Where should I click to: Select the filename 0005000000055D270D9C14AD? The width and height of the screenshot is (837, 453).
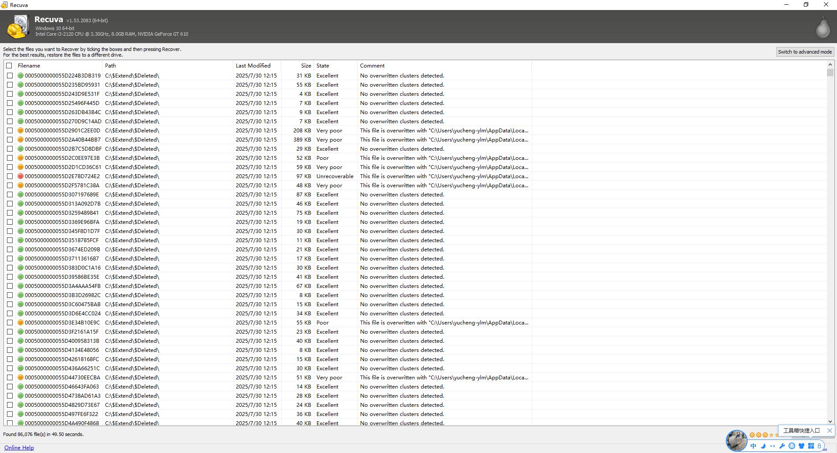[x=63, y=121]
